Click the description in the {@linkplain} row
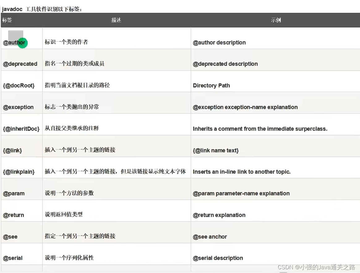The width and height of the screenshot is (360, 273). [115, 172]
